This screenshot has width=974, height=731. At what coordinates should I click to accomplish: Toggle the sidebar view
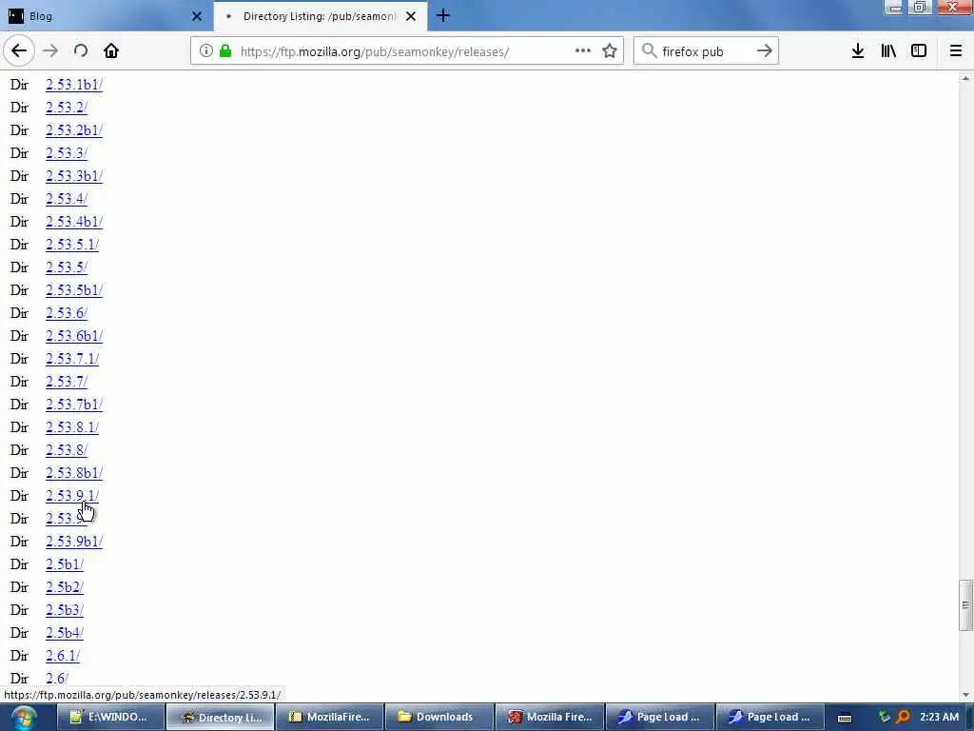pos(919,51)
